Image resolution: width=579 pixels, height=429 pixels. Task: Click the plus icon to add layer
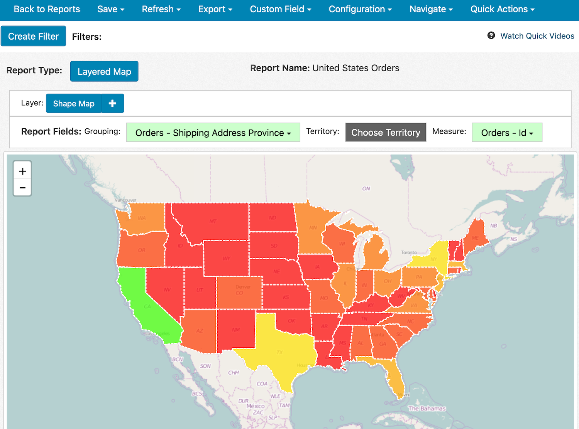(x=112, y=103)
